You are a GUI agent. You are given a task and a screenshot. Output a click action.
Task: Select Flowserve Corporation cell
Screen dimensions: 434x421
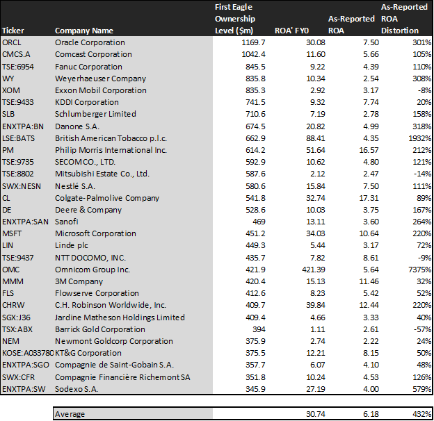coord(97,293)
